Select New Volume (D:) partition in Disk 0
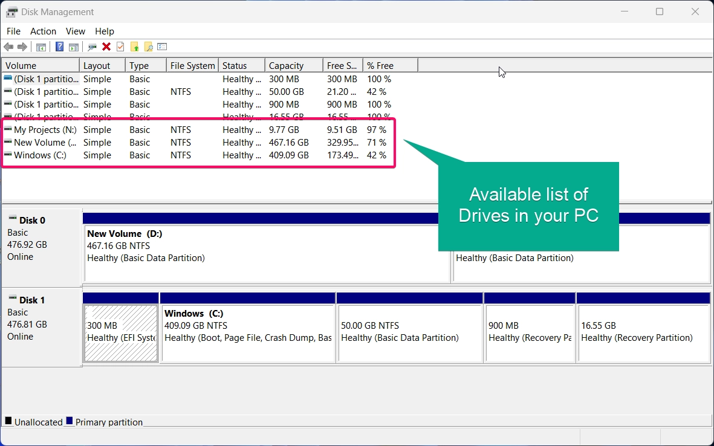This screenshot has width=714, height=446. (x=267, y=254)
